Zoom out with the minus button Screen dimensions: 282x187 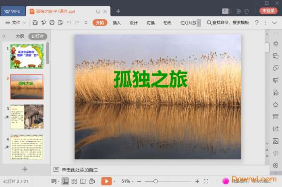point(139,181)
